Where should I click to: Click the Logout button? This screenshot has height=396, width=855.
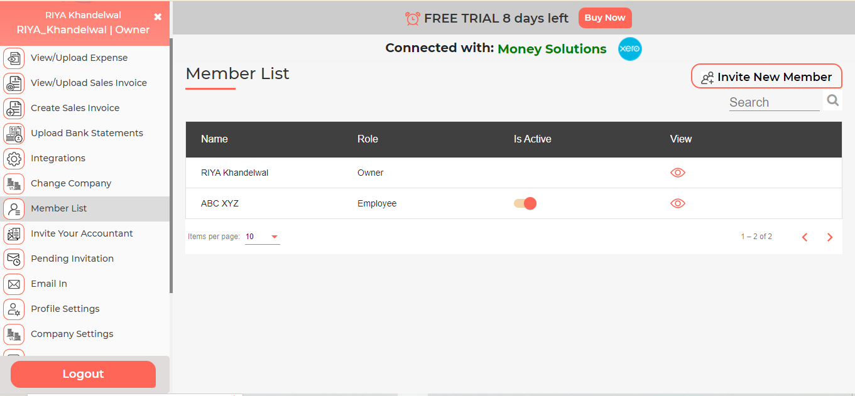pos(83,374)
